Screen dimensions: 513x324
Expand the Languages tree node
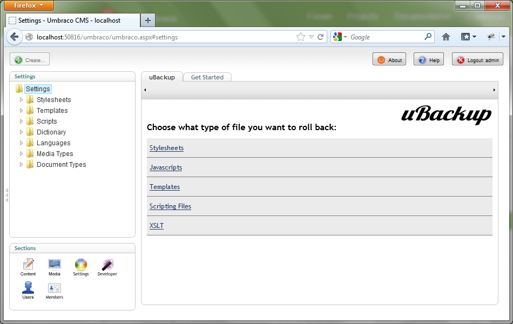point(21,143)
